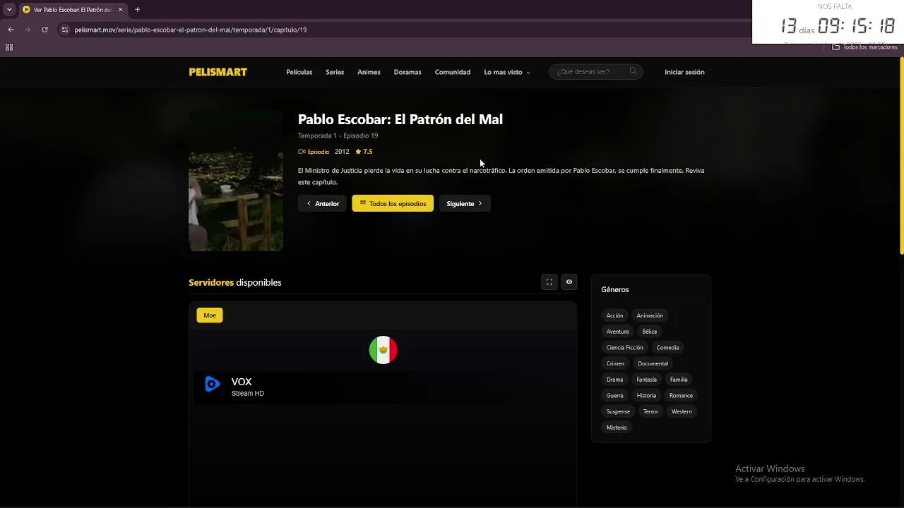This screenshot has width=904, height=508.
Task: Select the Moe server tab
Action: coord(210,315)
